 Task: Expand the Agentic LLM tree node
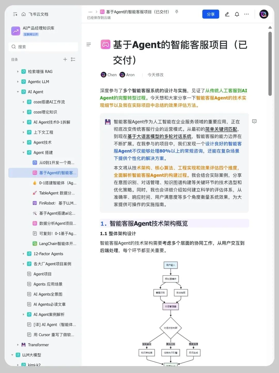pyautogui.click(x=18, y=82)
